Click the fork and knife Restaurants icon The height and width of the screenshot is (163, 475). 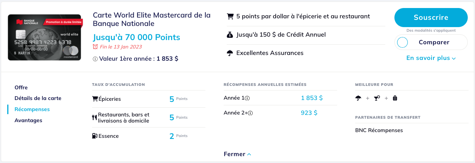(94, 118)
